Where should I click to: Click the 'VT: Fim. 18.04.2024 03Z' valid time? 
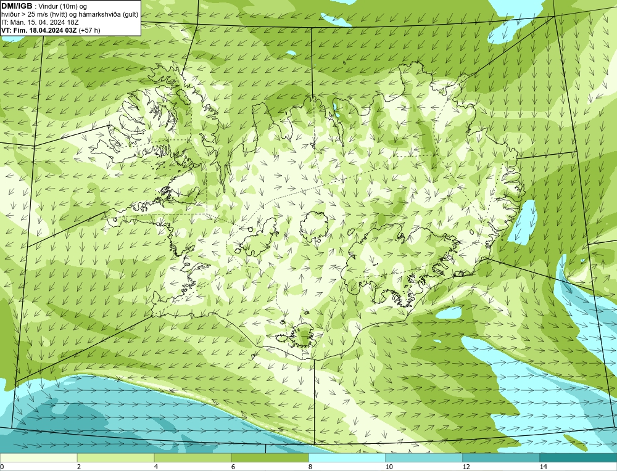tap(39, 30)
